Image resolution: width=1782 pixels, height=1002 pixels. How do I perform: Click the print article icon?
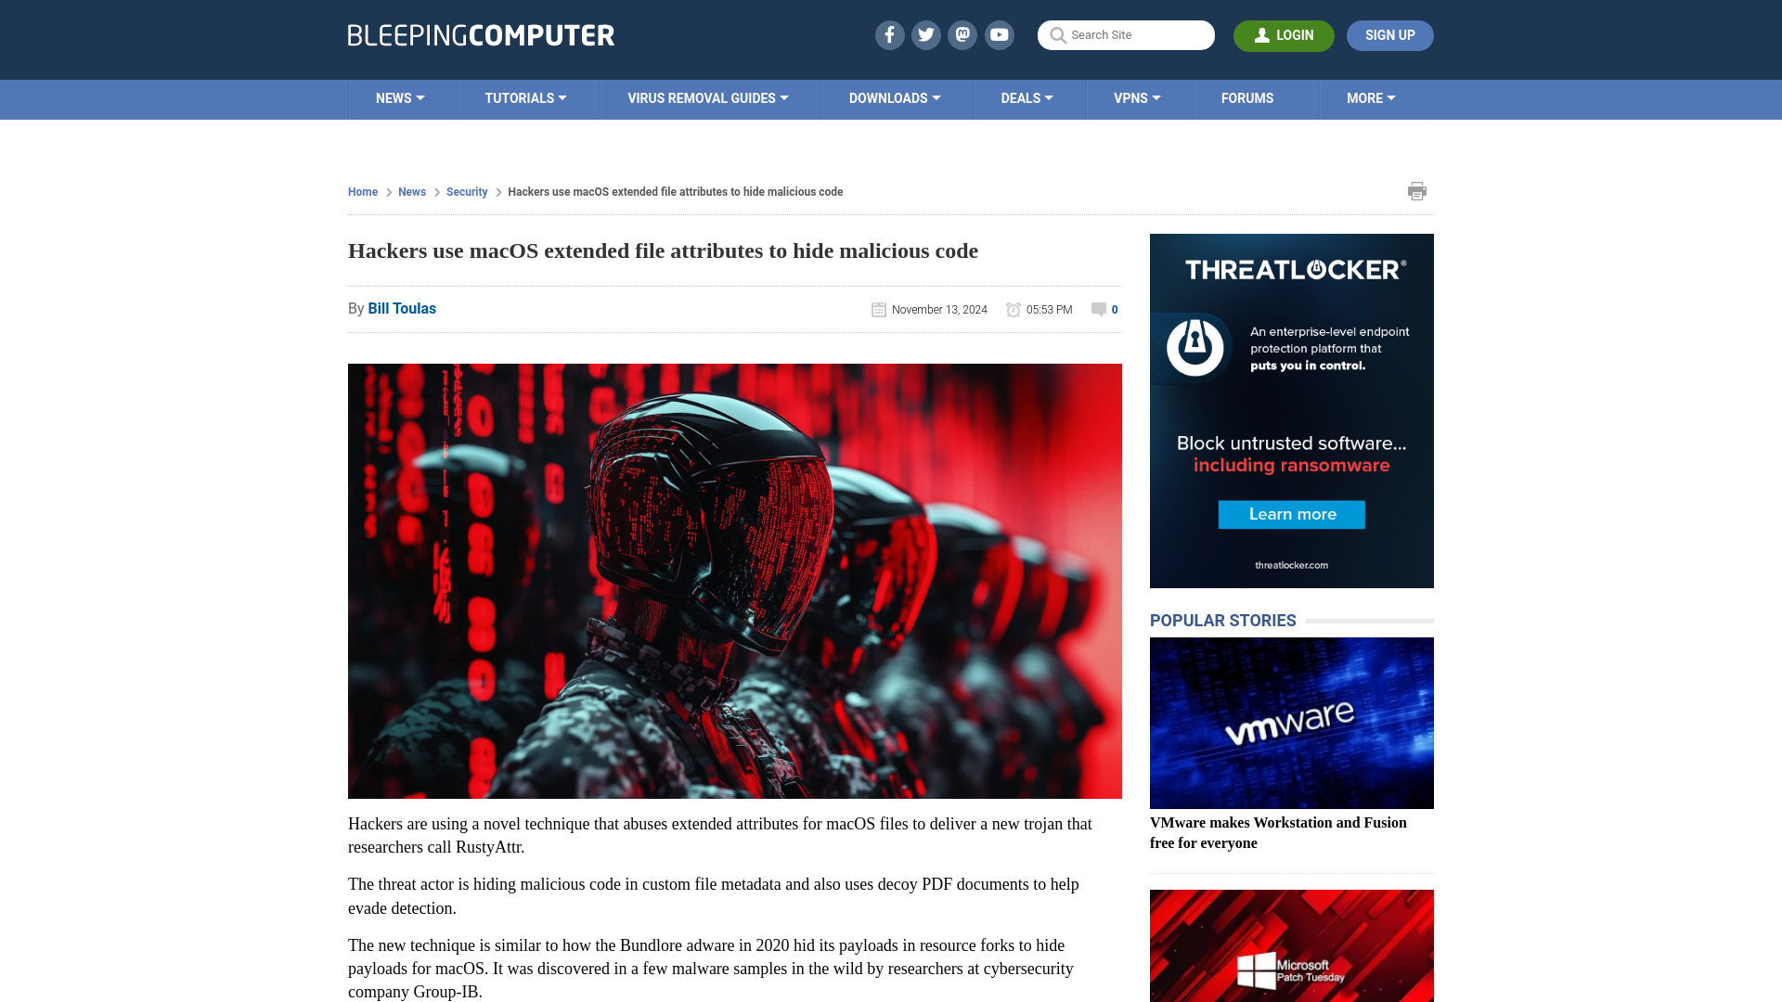click(1416, 191)
